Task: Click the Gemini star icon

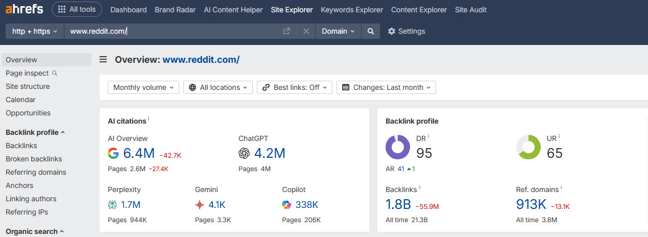Action: tap(200, 205)
